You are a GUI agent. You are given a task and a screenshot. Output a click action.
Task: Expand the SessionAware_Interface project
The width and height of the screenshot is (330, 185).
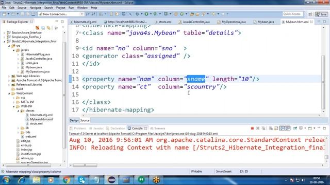5,33
